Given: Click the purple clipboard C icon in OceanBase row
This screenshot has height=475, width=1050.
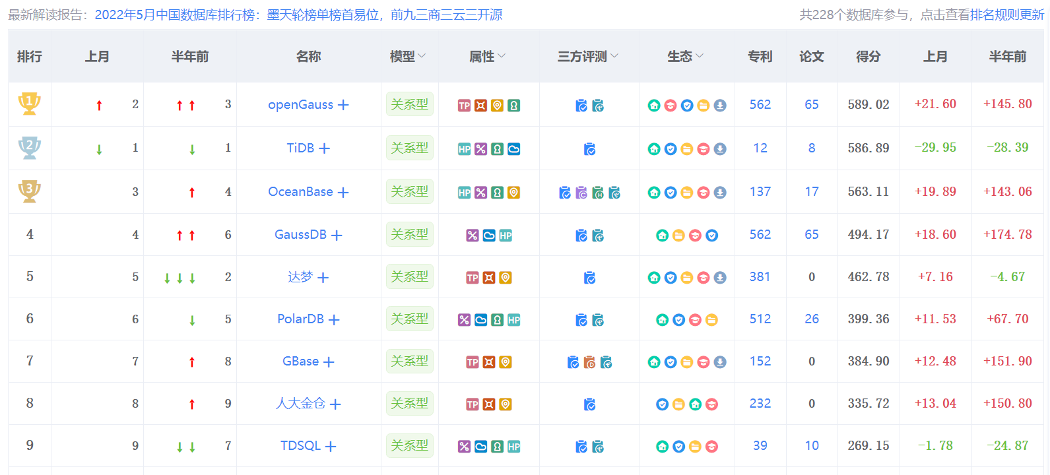Looking at the screenshot, I should click(x=581, y=193).
